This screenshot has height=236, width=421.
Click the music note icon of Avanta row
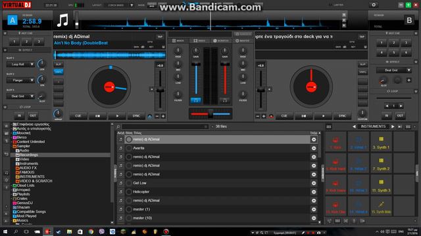(121, 148)
